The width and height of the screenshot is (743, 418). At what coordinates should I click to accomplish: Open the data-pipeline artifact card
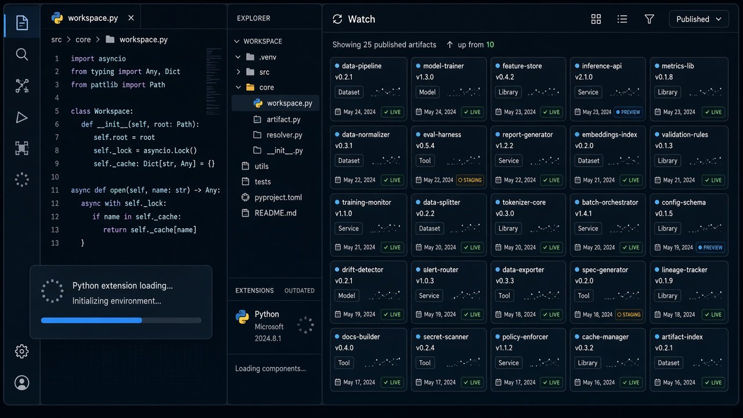369,89
